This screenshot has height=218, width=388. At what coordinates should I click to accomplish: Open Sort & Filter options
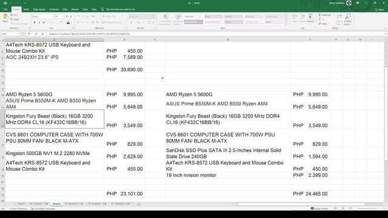pyautogui.click(x=339, y=19)
